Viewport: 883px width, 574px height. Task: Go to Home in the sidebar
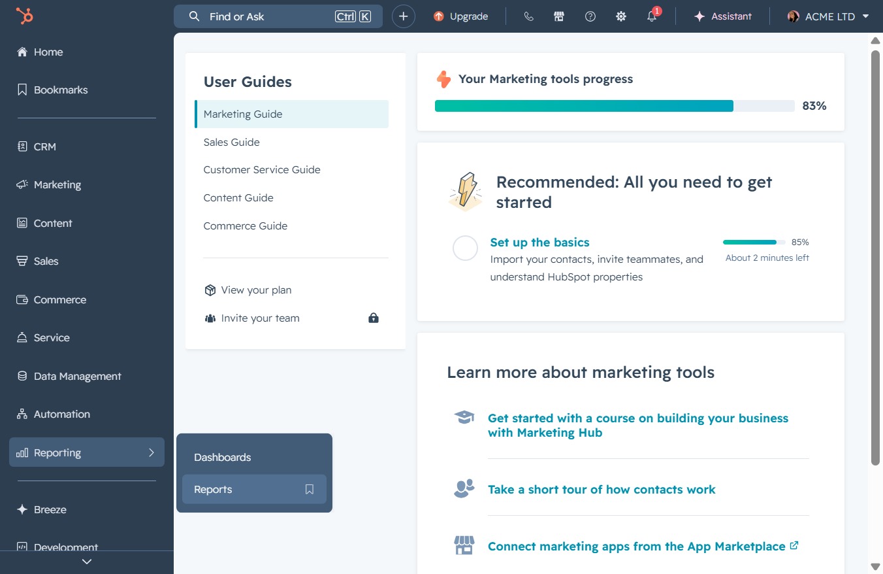point(87,52)
